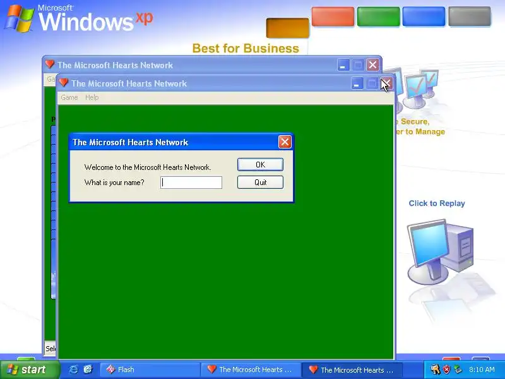
Task: Open the red security shield tray icon
Action: pos(447,370)
